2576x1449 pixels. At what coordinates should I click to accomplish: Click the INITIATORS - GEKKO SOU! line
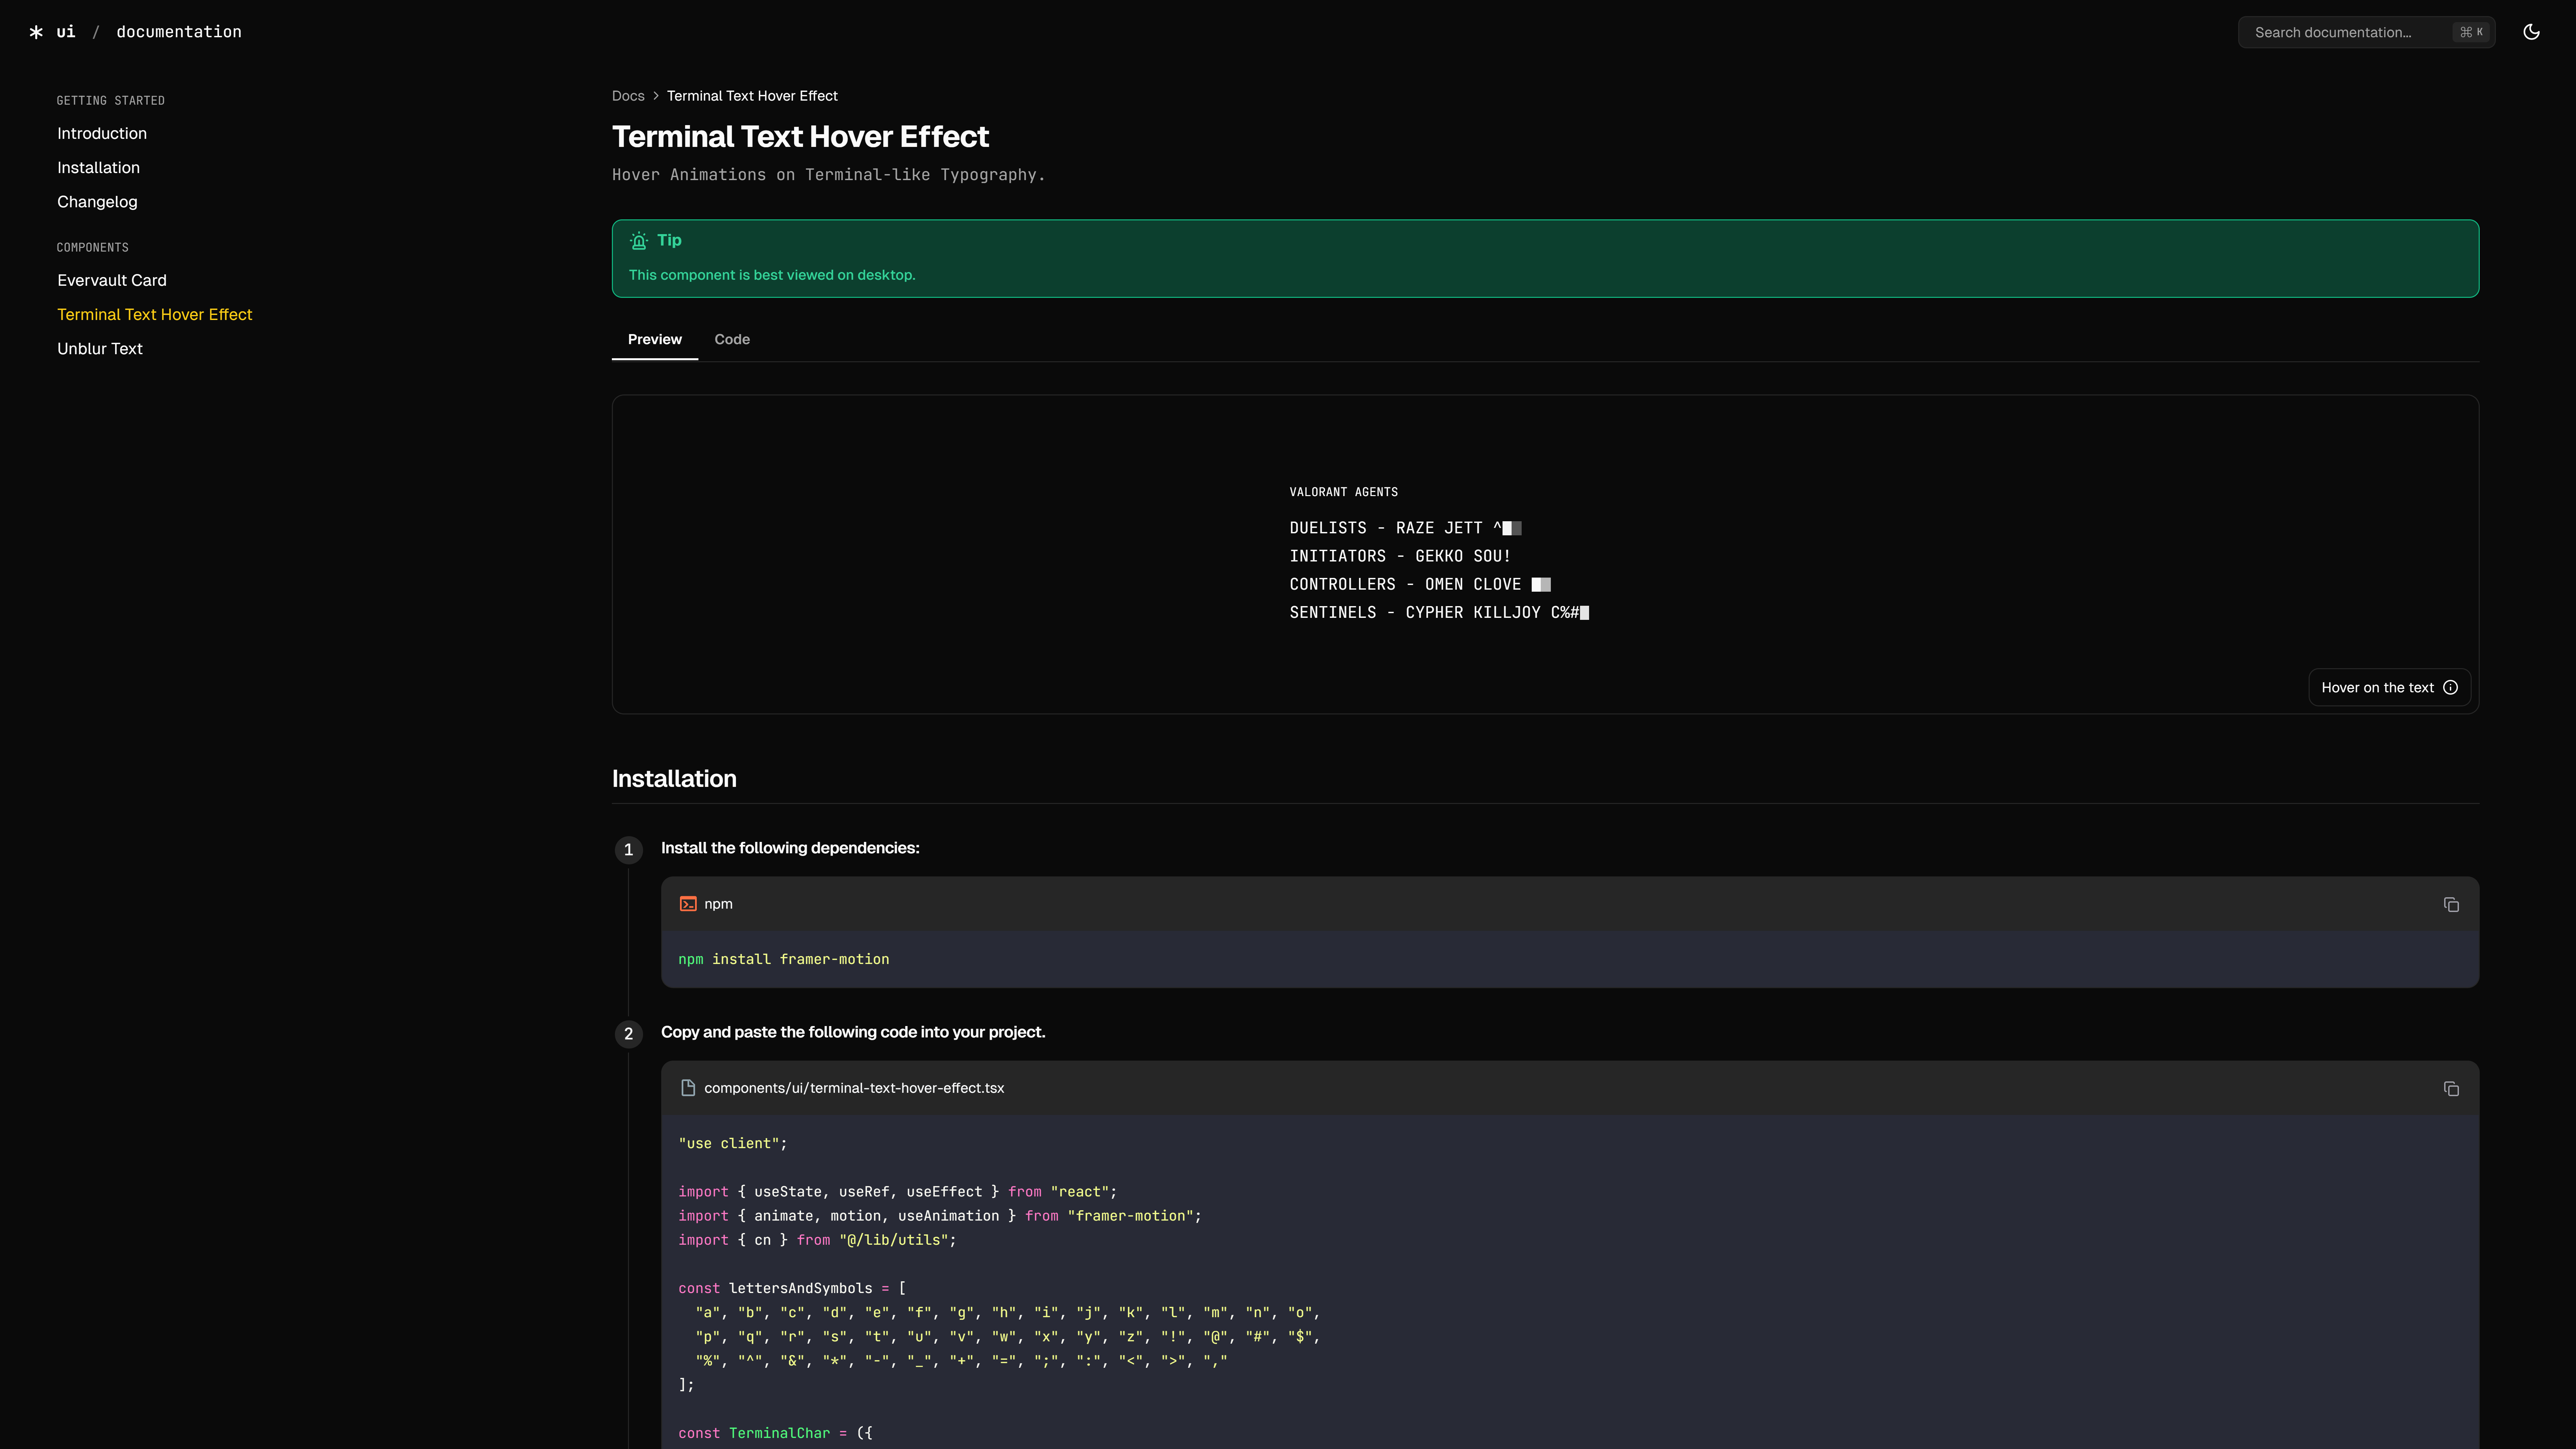click(1400, 556)
